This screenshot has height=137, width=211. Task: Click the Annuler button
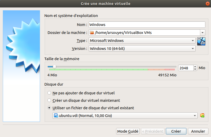[x=198, y=131]
